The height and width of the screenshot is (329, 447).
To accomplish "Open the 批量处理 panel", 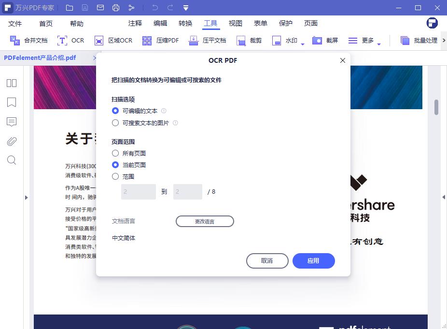I will (x=421, y=41).
